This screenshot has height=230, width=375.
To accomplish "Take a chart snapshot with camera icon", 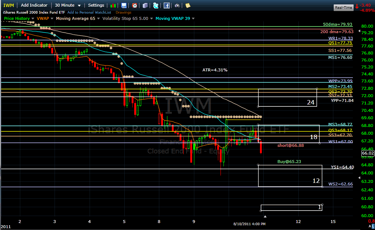I will click(177, 6).
